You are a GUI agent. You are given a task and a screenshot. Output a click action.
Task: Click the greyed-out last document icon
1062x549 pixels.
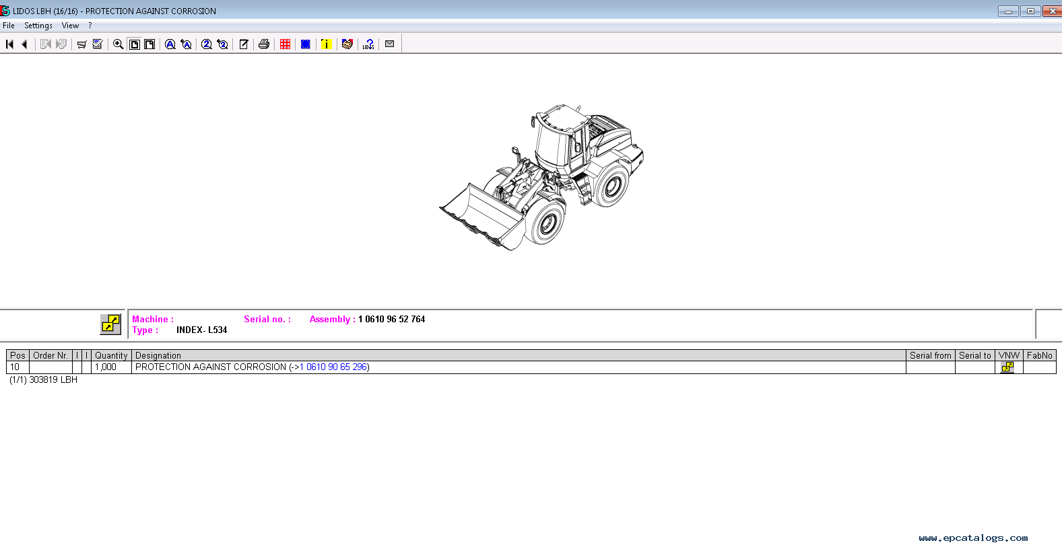coord(61,44)
